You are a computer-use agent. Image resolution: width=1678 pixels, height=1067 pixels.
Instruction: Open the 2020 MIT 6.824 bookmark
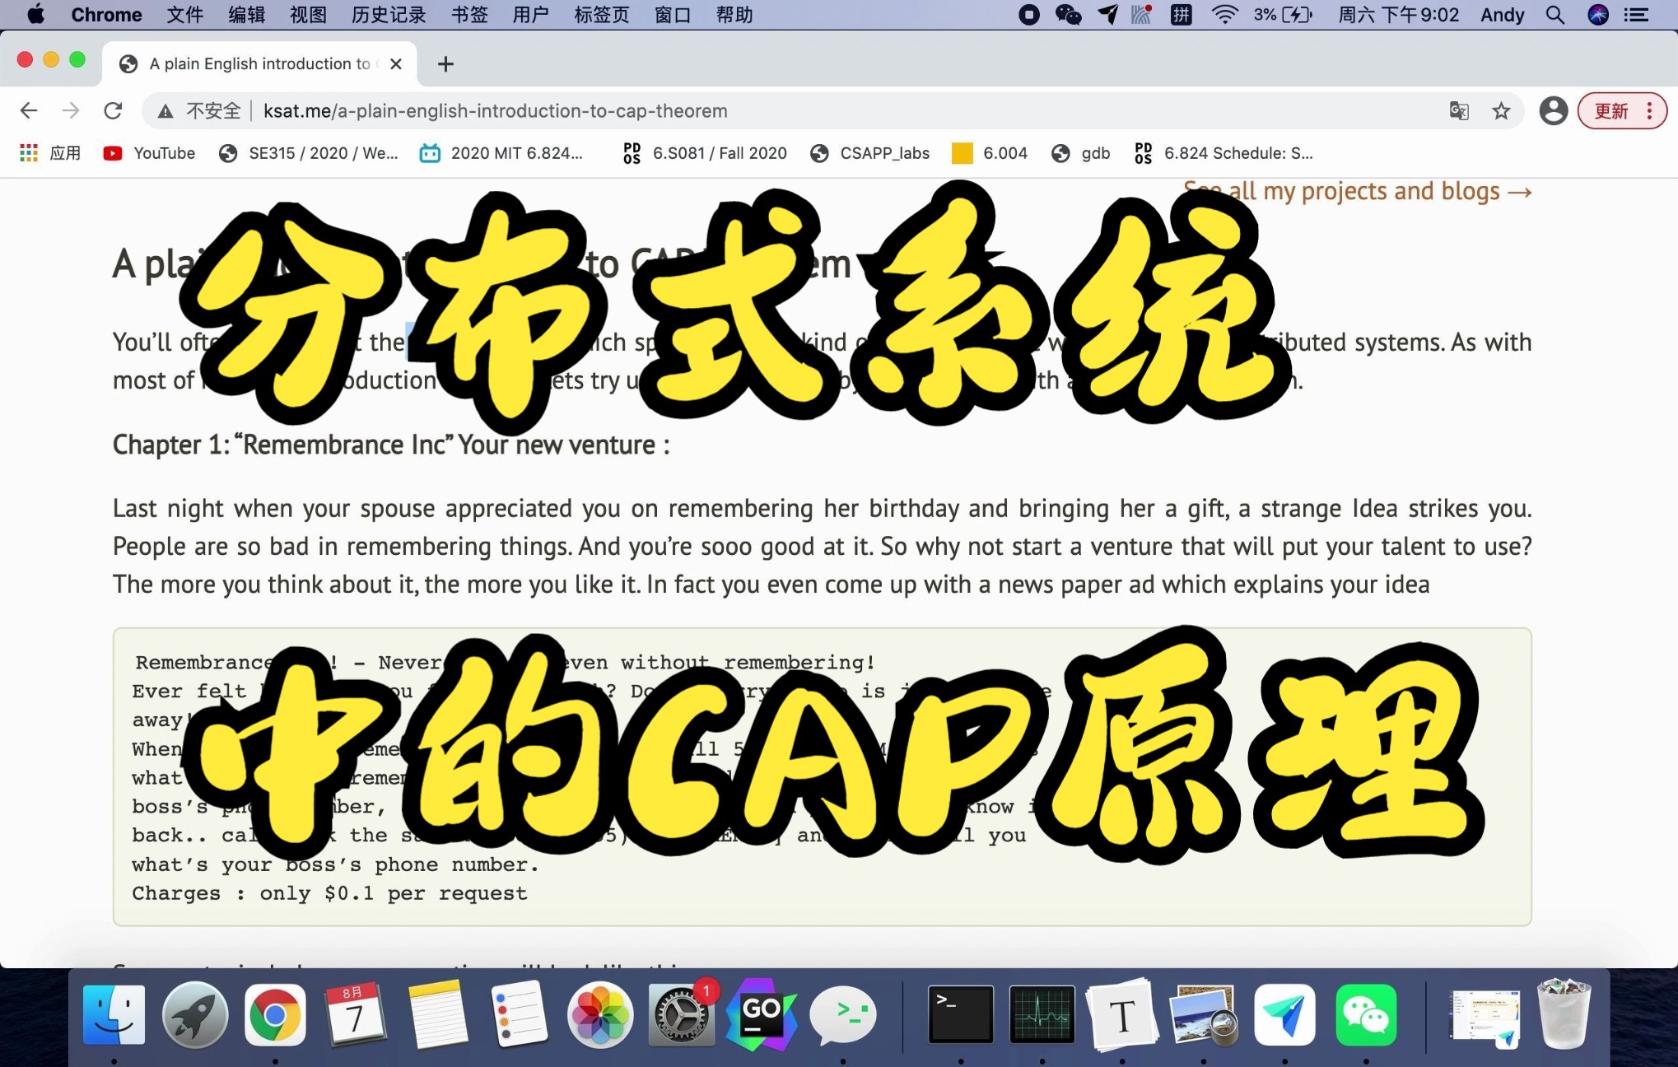click(x=501, y=153)
